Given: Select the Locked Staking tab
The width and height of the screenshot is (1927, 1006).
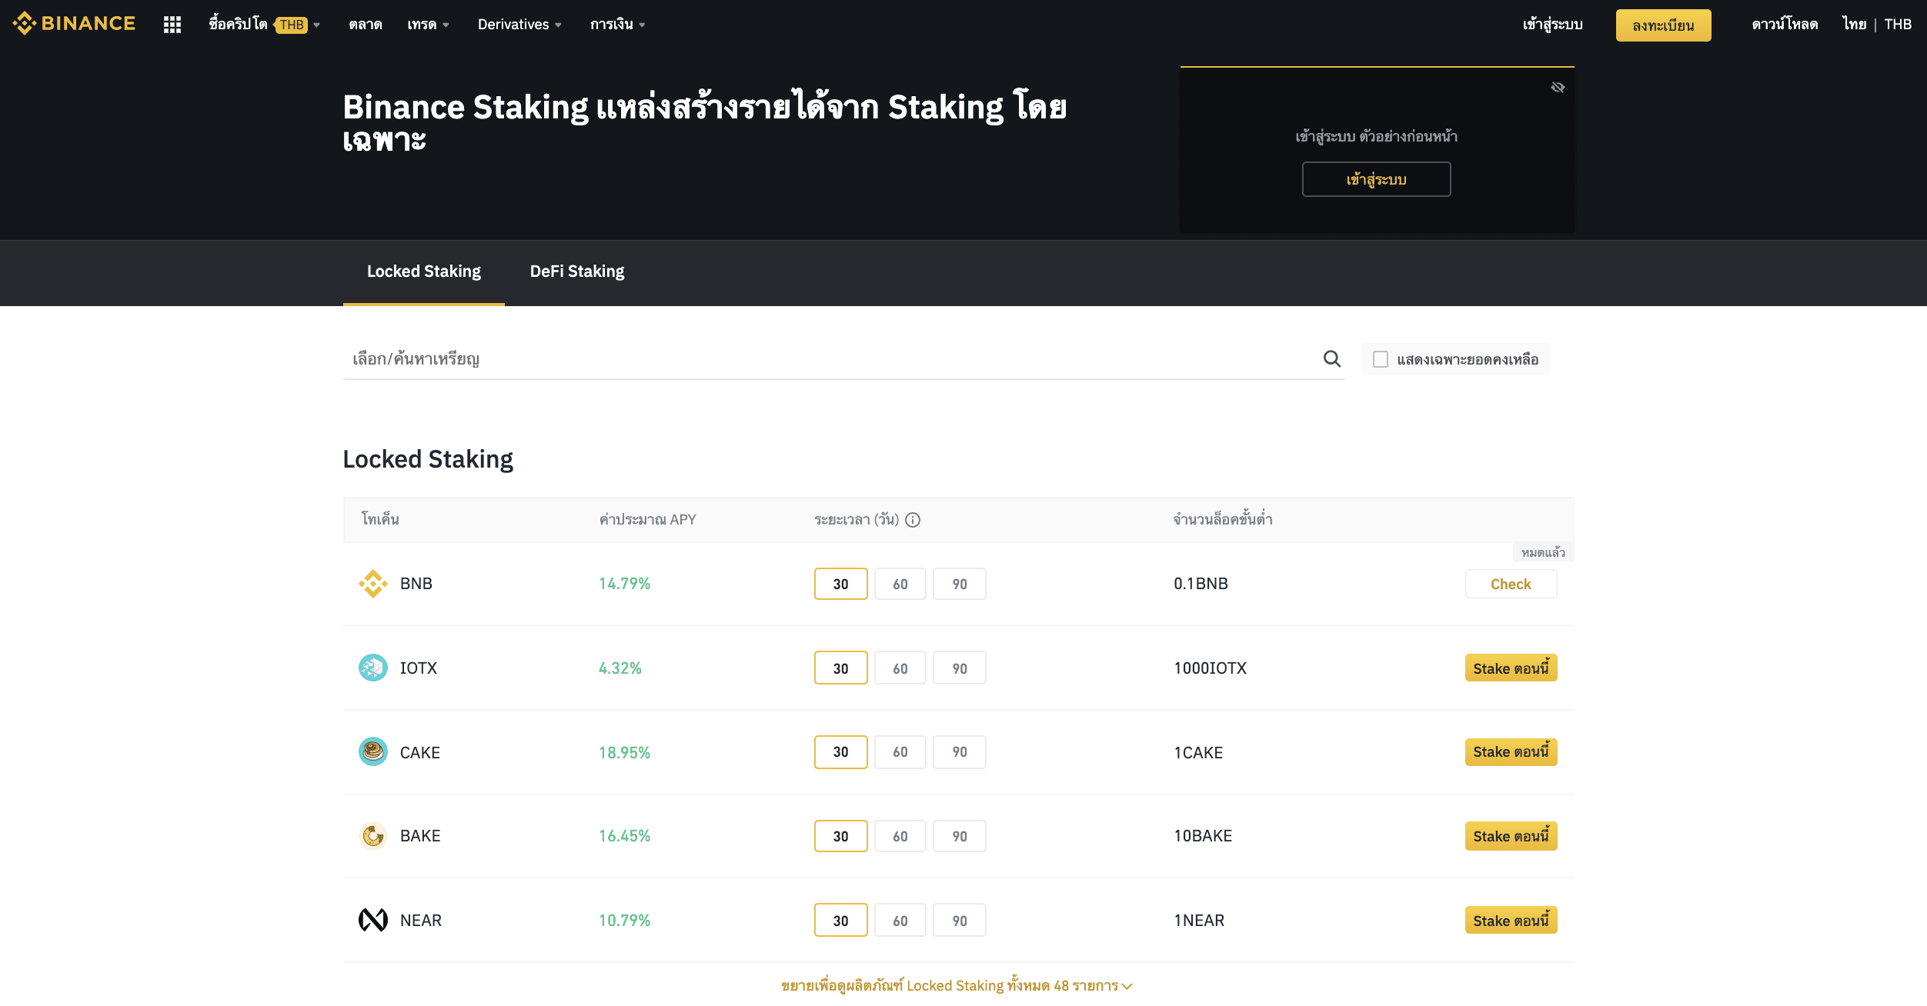Looking at the screenshot, I should tap(424, 271).
